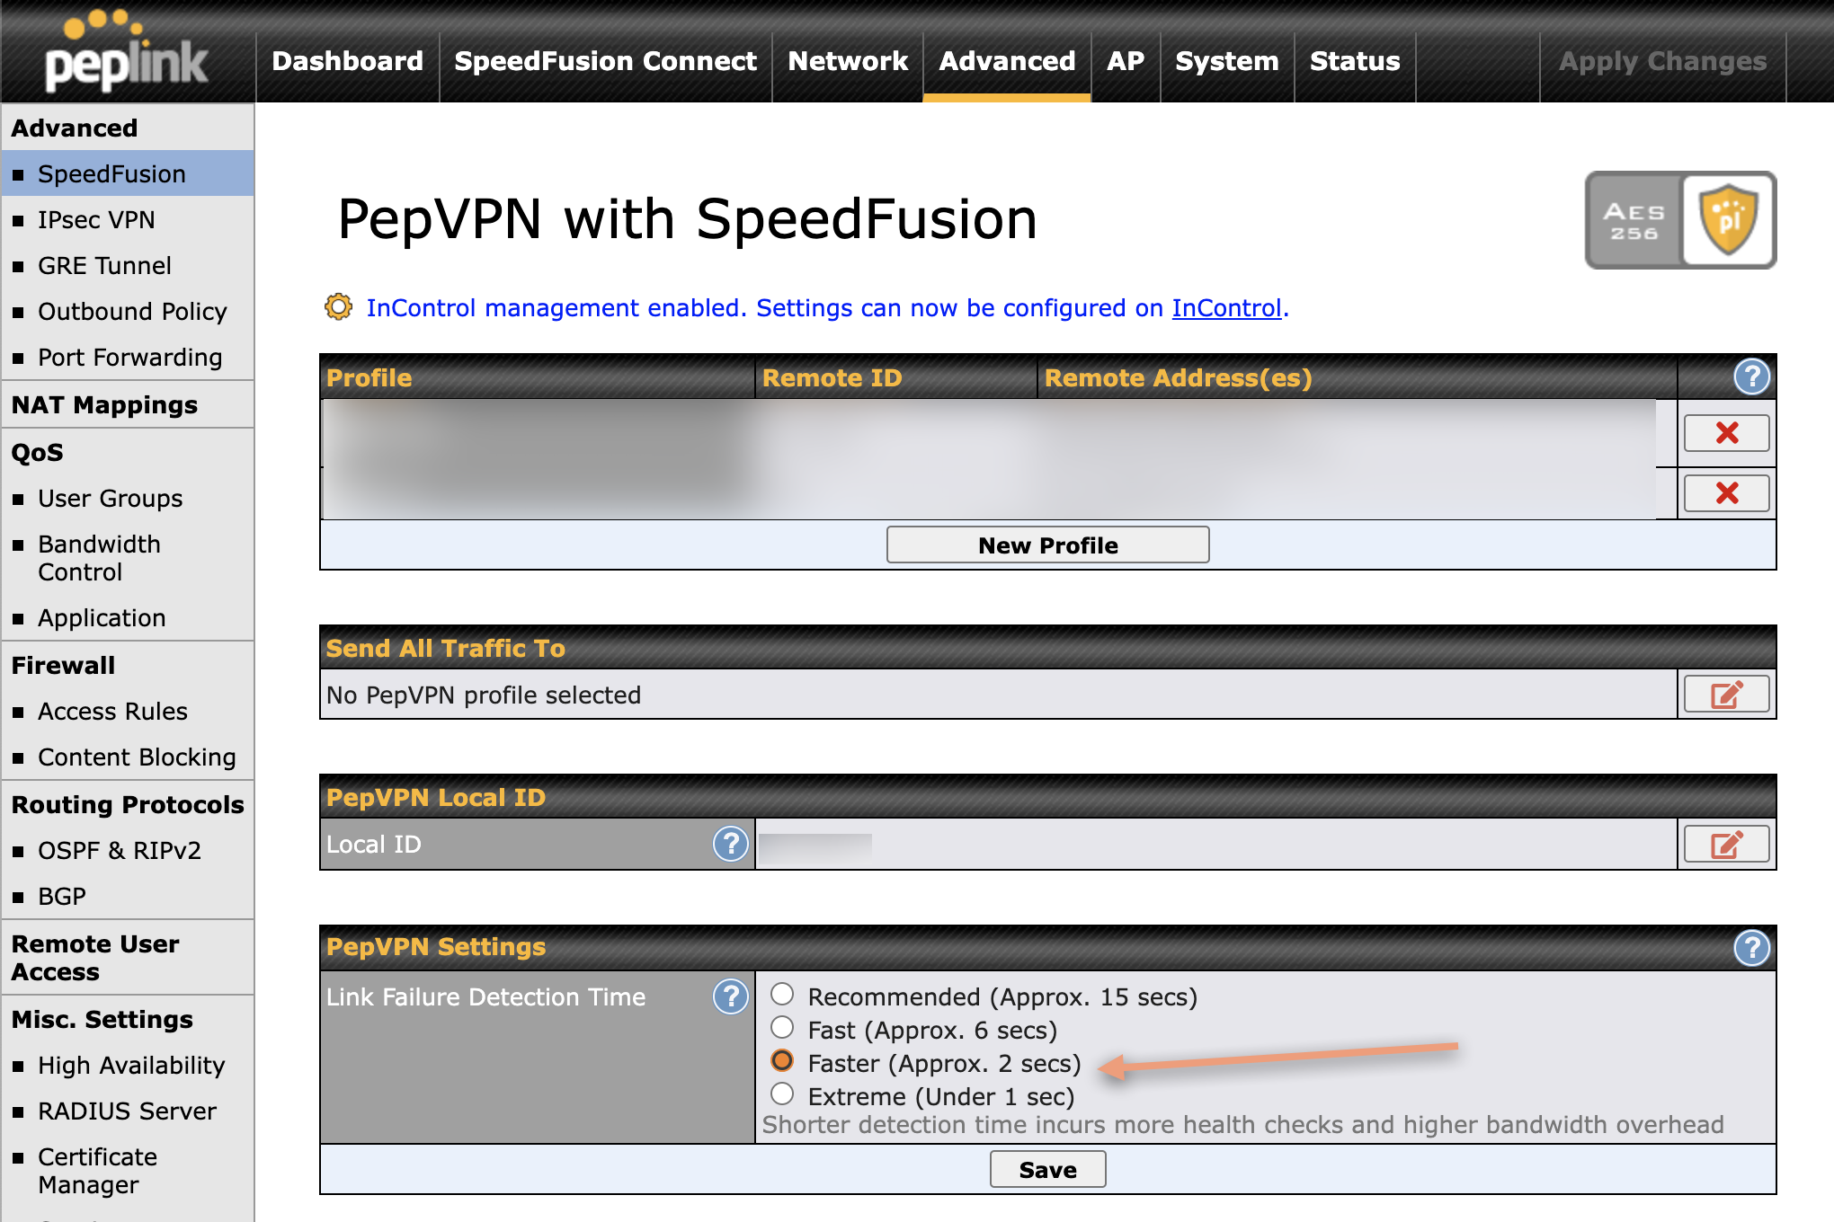Edit the Send All Traffic To setting
The height and width of the screenshot is (1222, 1834).
(1725, 693)
